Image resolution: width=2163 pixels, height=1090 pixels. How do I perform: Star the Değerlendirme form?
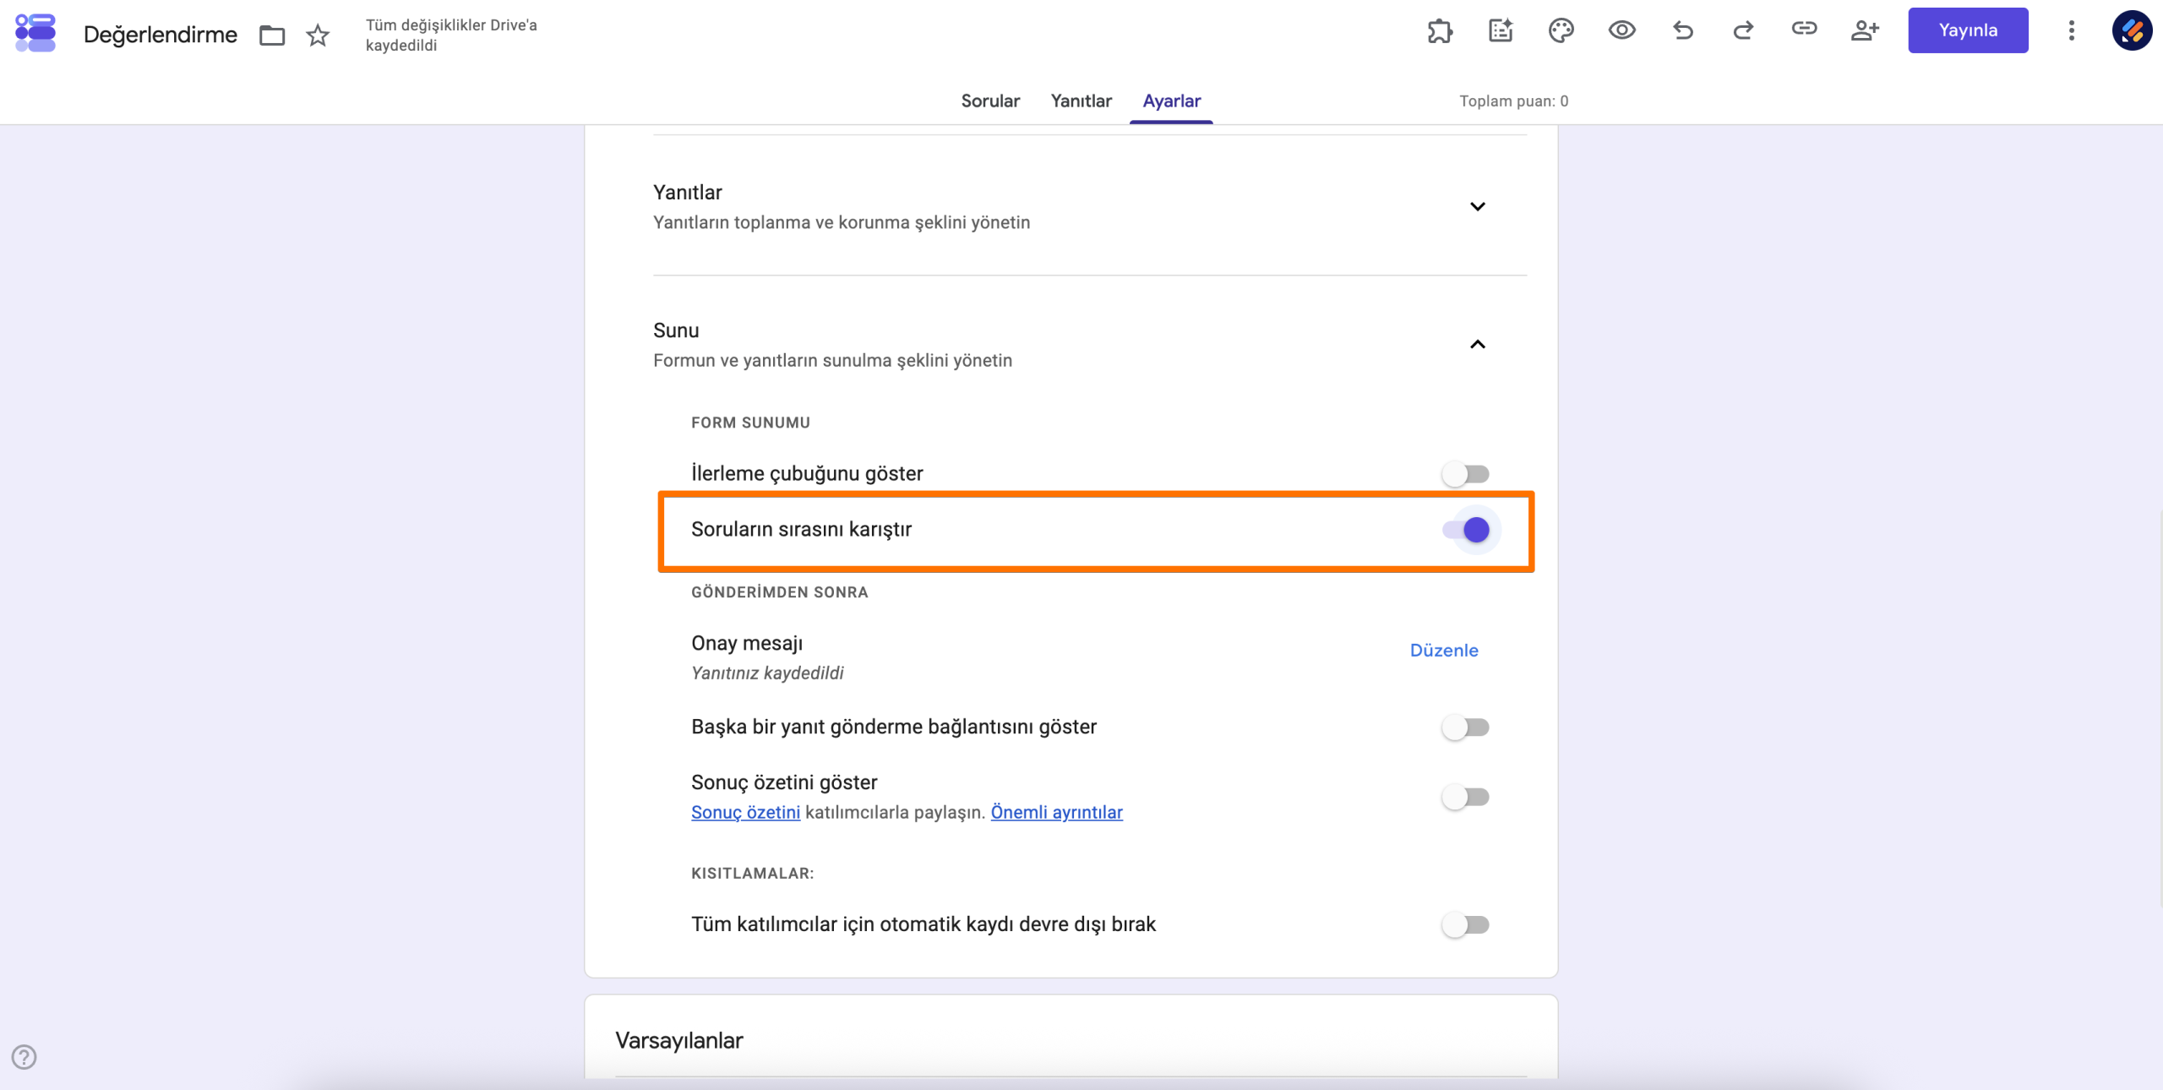[x=318, y=35]
